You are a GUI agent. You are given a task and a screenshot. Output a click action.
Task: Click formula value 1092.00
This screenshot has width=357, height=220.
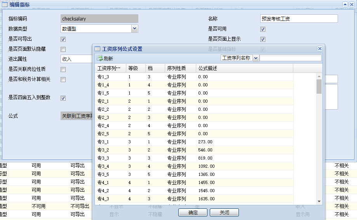[x=206, y=167]
